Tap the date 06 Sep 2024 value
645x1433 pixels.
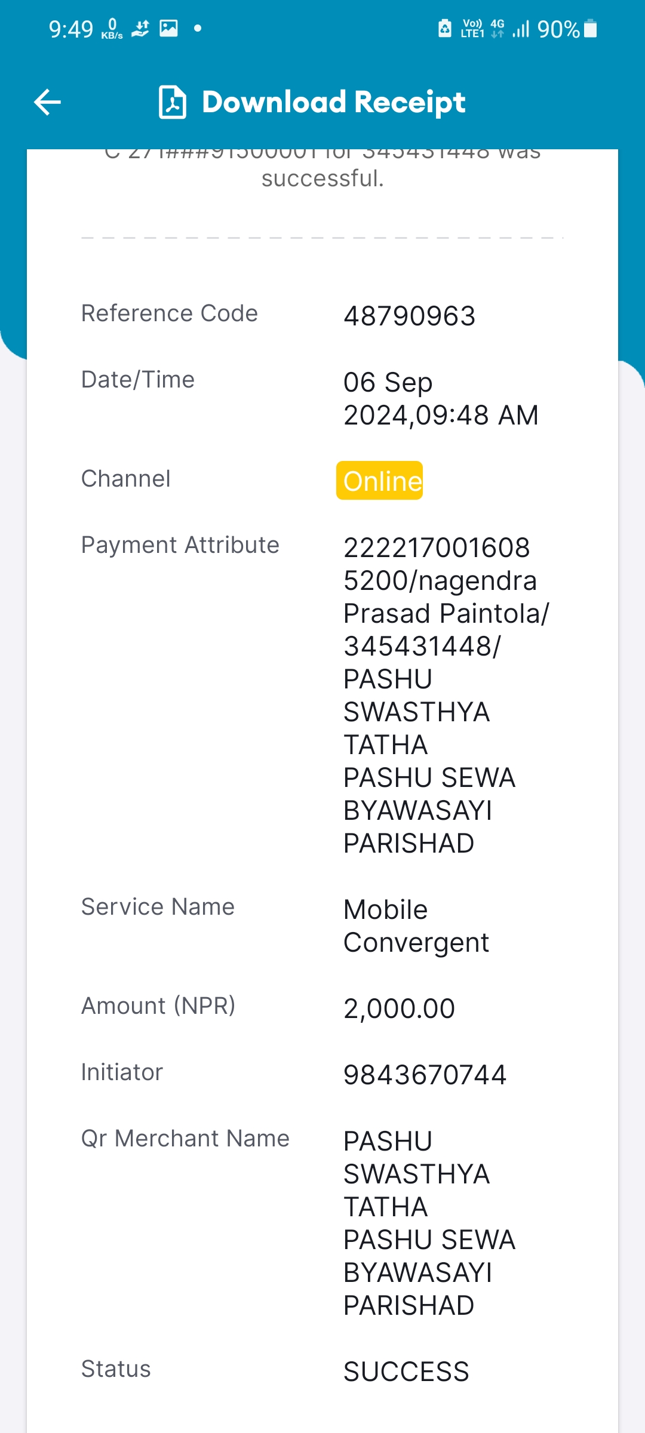(441, 398)
